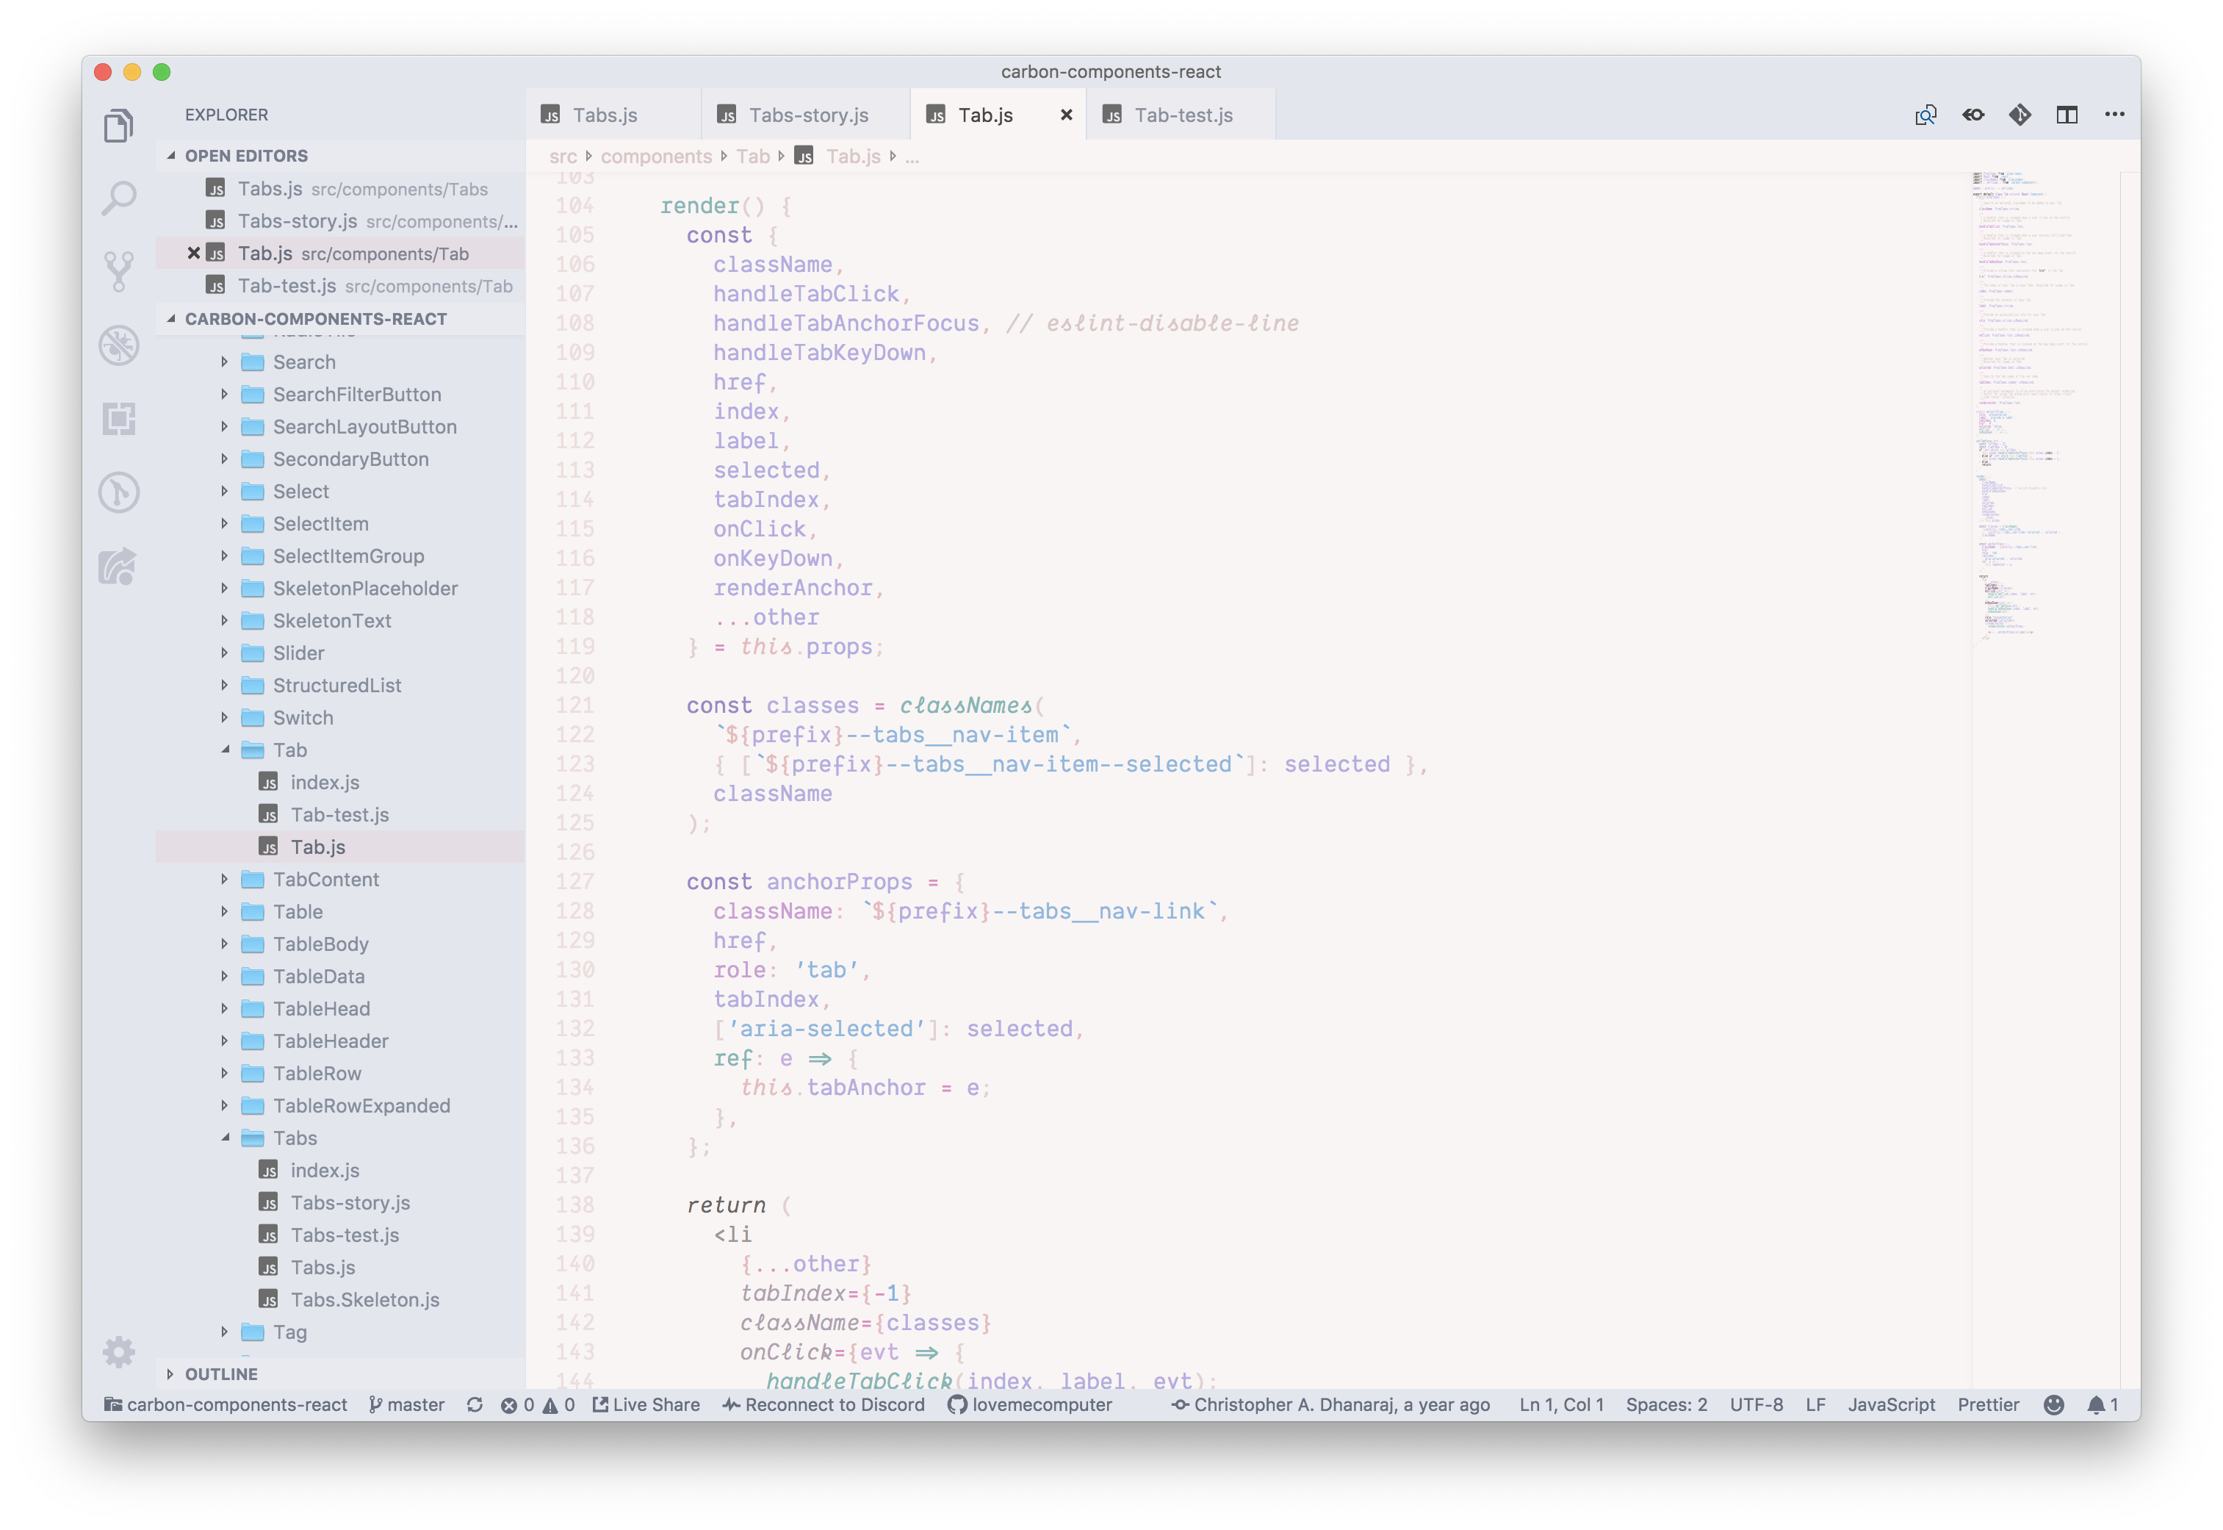Click the Tab folder tree item
The width and height of the screenshot is (2223, 1530).
point(287,749)
